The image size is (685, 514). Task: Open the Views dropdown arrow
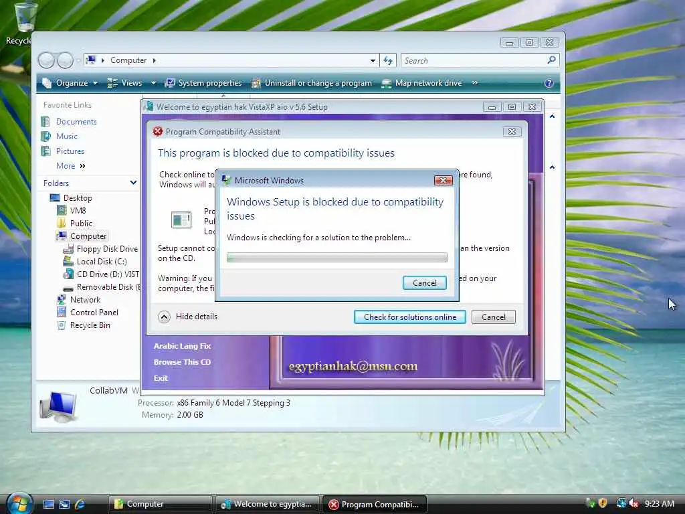pos(153,83)
